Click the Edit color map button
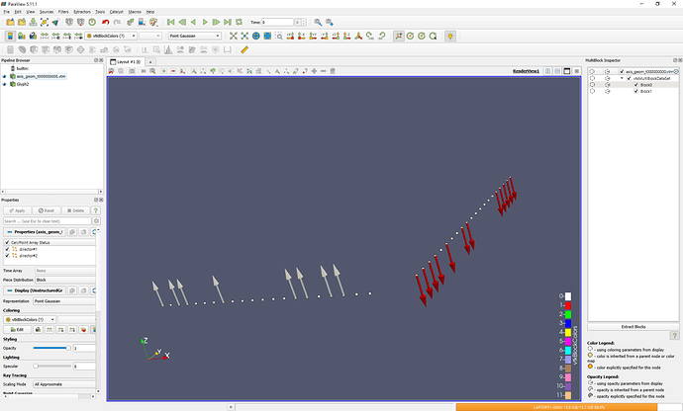This screenshot has width=683, height=411. click(18, 330)
